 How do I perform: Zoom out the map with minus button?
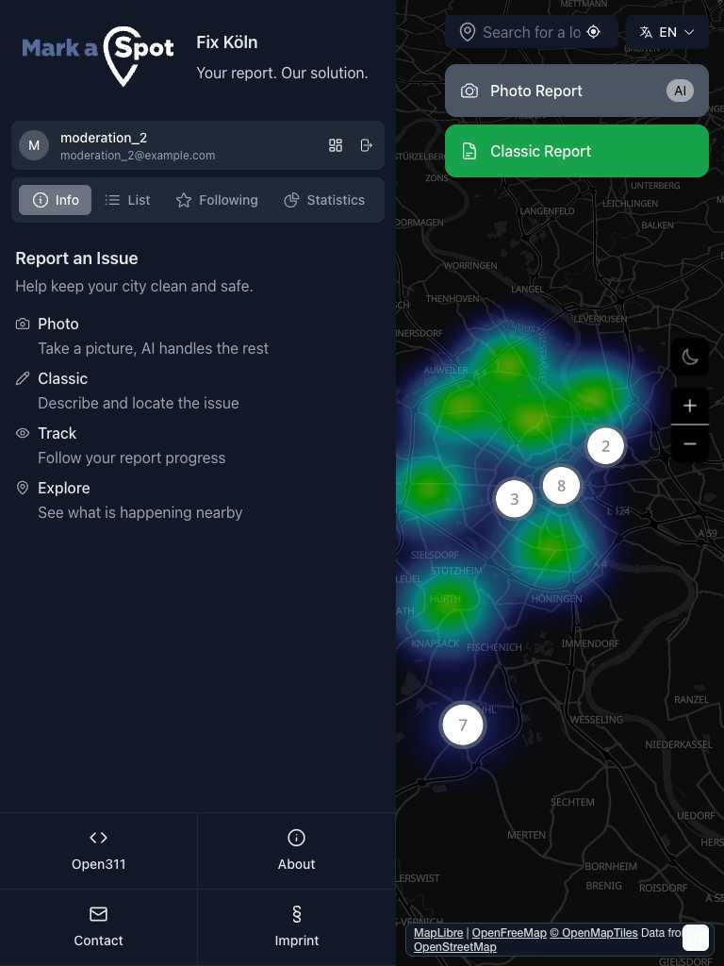pos(690,443)
